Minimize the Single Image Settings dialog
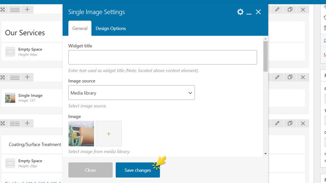Screen dimensions: 326x183 point(249,12)
